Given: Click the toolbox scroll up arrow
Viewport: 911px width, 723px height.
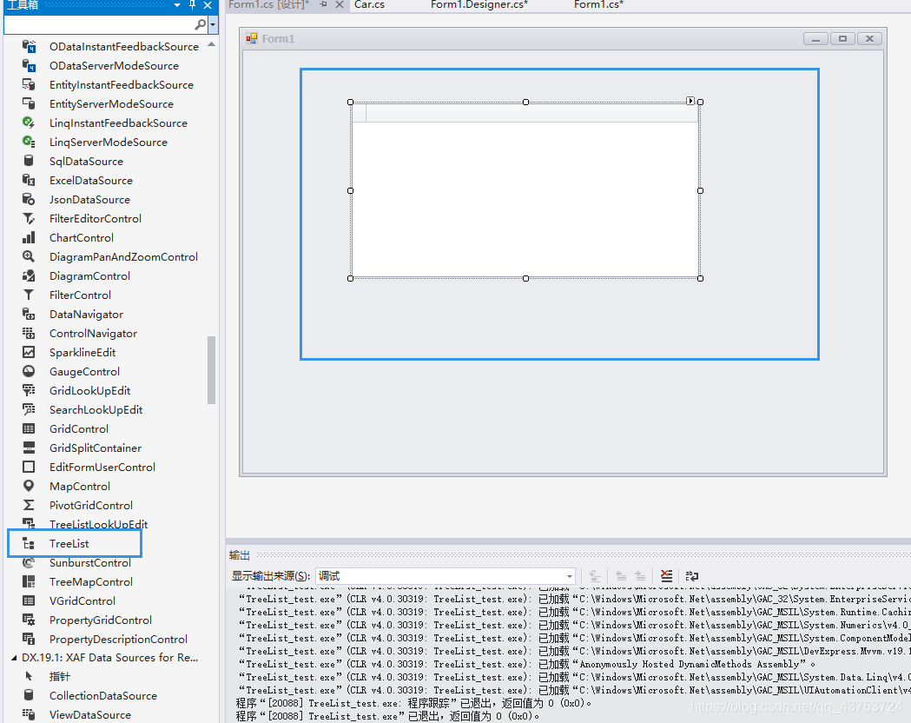Looking at the screenshot, I should click(x=212, y=44).
